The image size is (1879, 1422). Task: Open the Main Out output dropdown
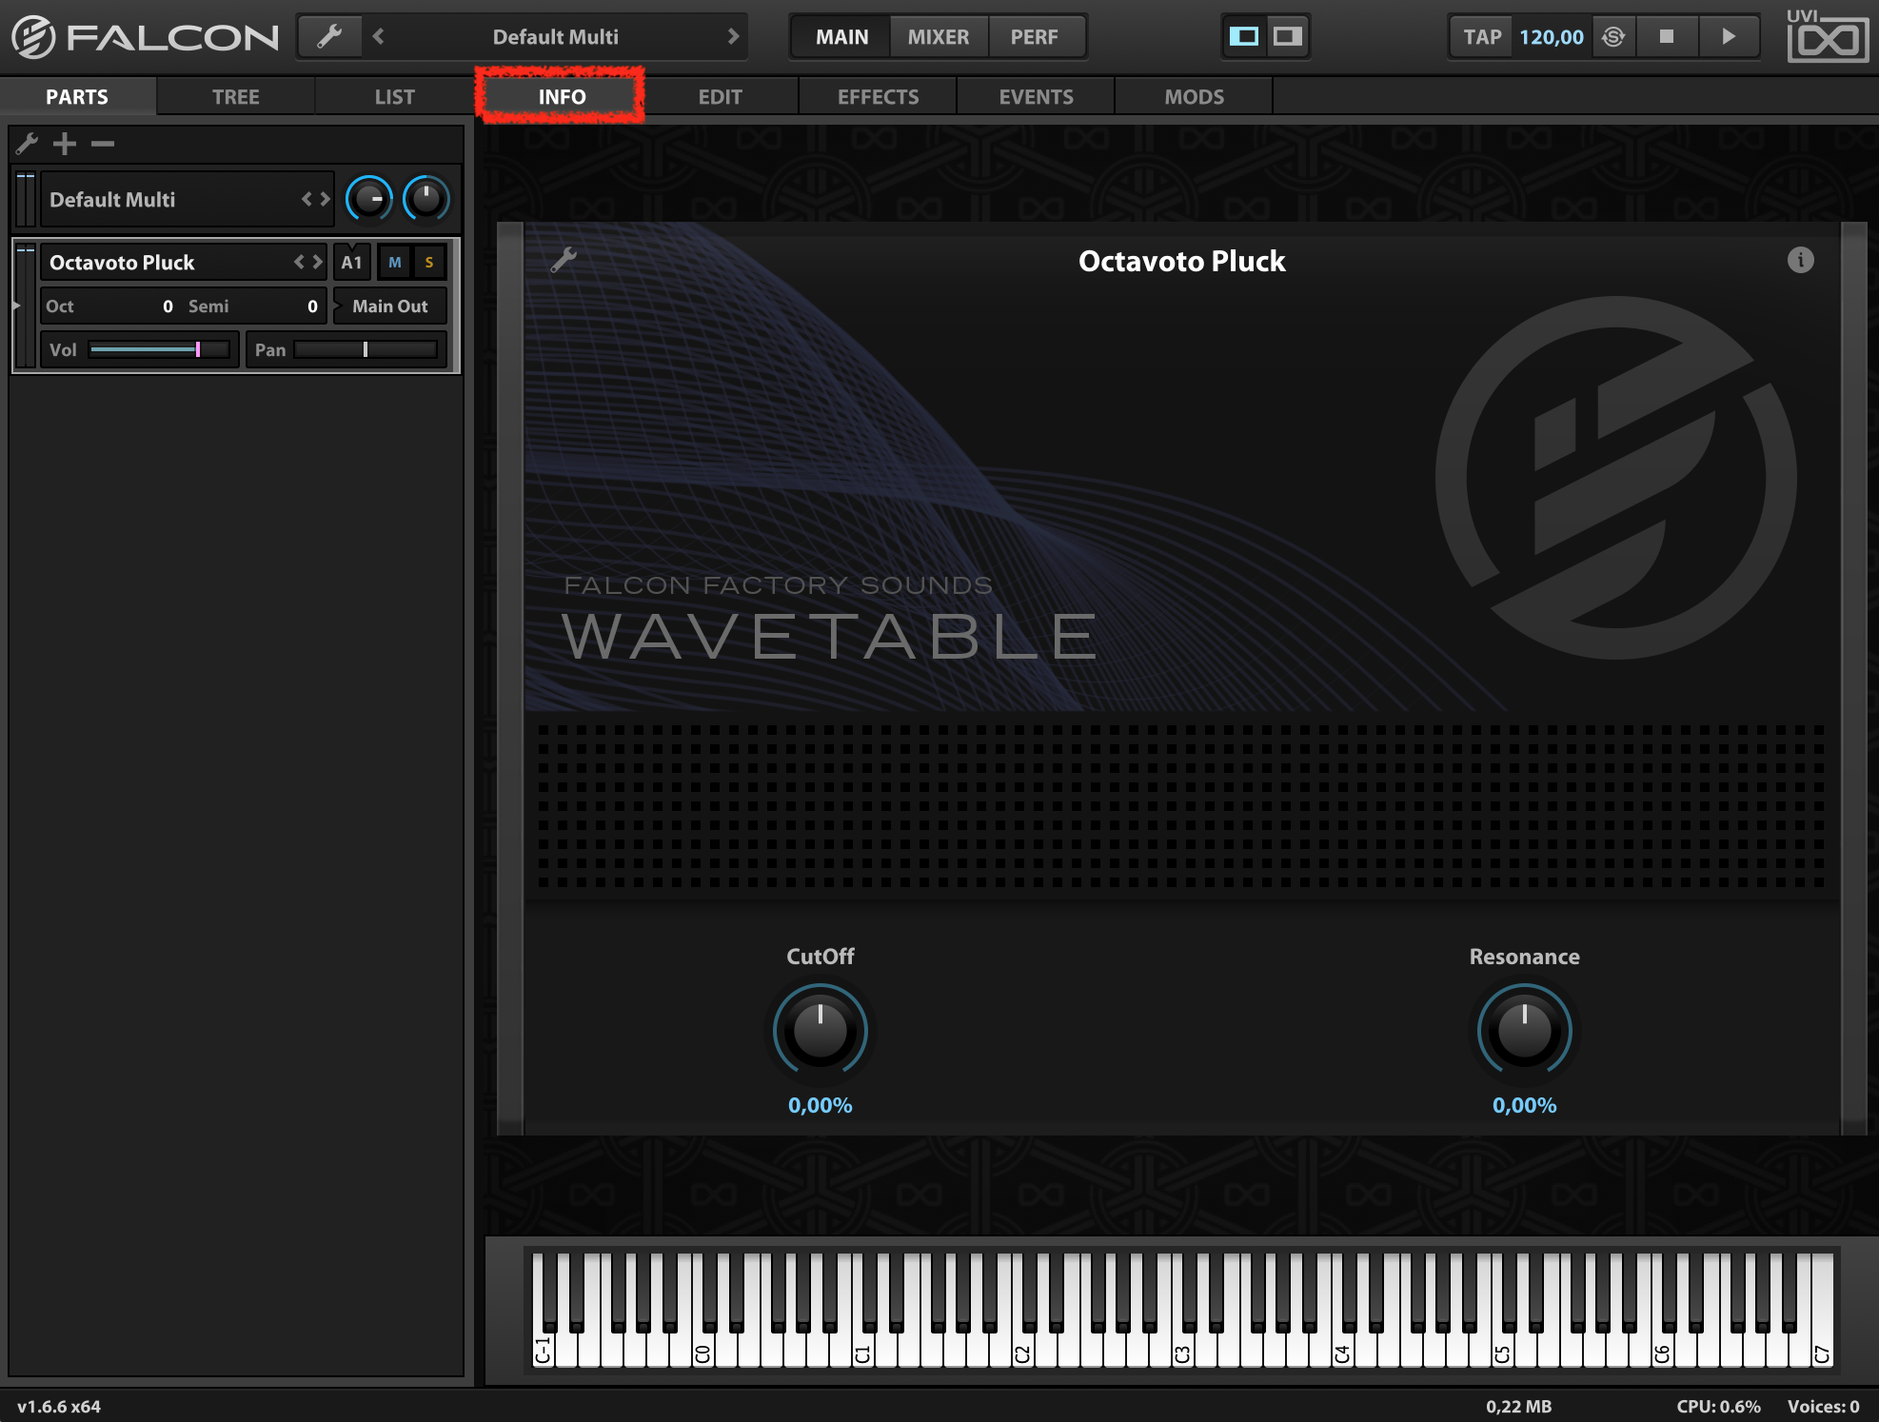pyautogui.click(x=390, y=306)
